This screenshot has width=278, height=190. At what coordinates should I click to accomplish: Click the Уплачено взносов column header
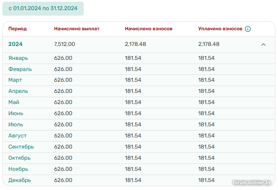coord(220,29)
